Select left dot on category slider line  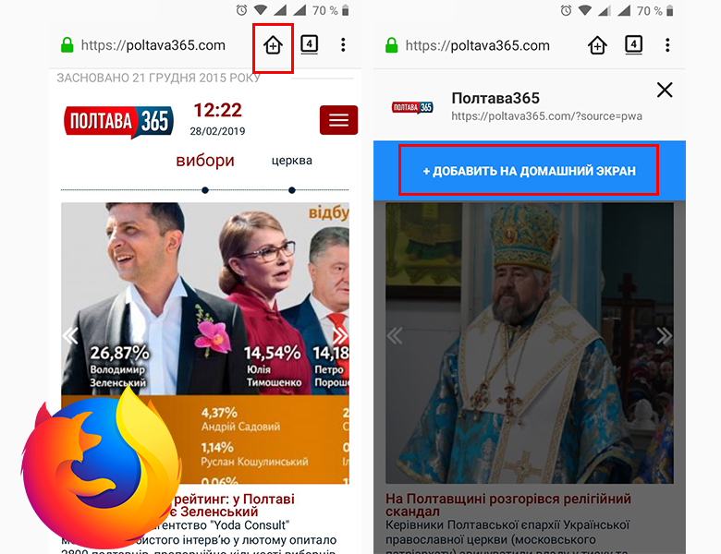coord(205,190)
